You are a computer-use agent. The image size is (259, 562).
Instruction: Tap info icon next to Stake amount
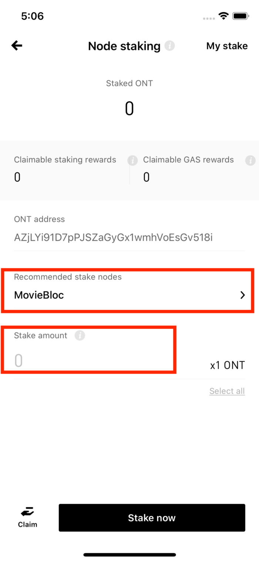coord(80,336)
